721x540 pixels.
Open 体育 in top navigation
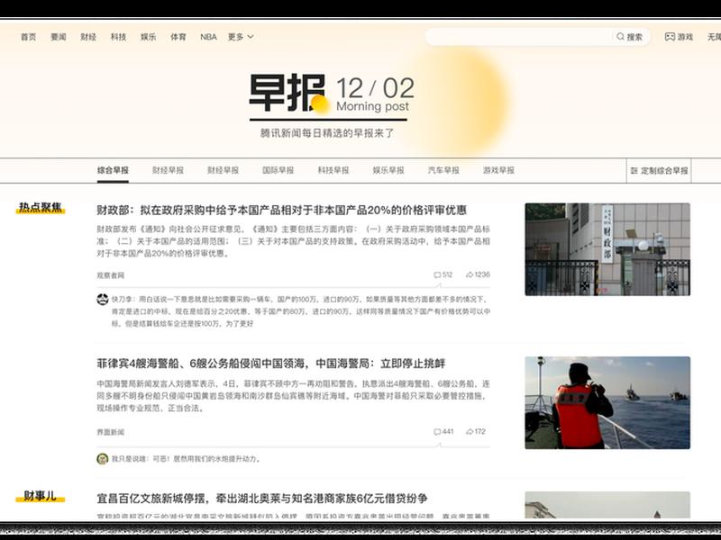pos(178,37)
